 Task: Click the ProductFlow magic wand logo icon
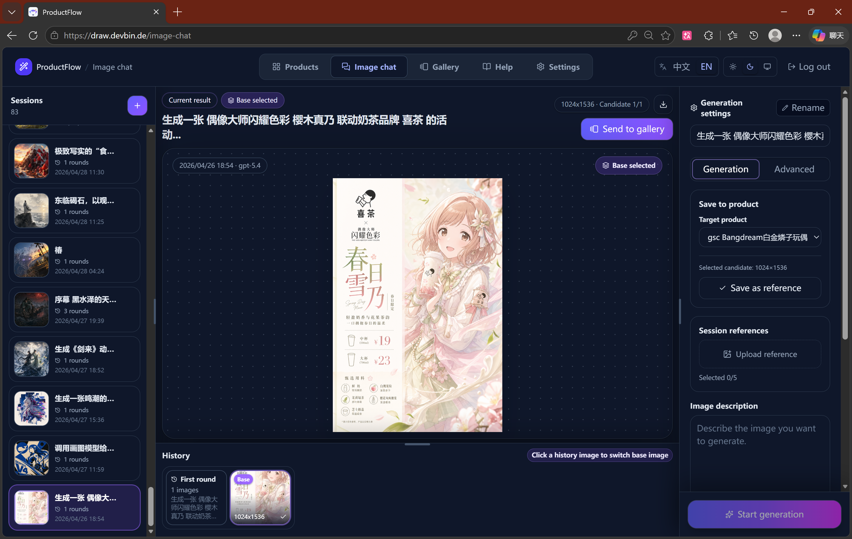tap(24, 67)
